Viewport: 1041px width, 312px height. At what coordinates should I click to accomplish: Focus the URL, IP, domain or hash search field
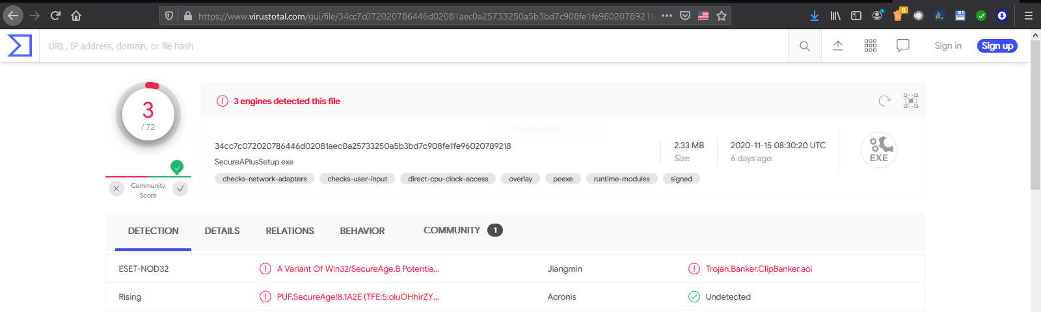(413, 46)
